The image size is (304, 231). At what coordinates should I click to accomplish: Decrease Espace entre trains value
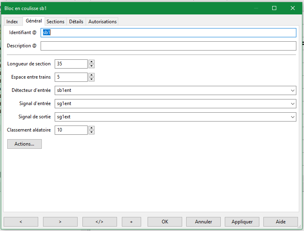92,79
